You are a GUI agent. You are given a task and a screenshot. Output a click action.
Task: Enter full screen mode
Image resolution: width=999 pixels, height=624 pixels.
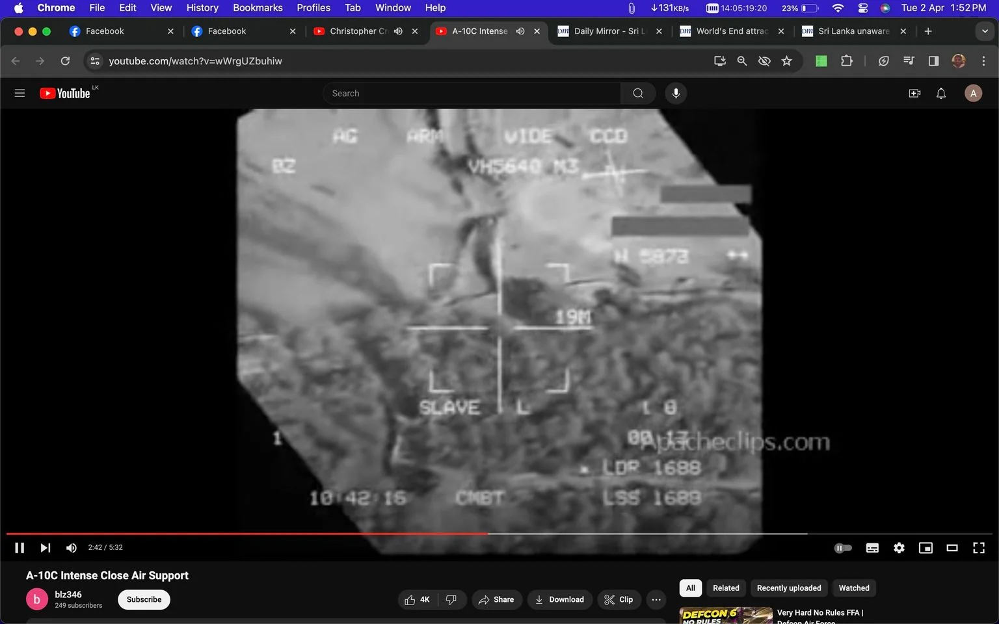(978, 548)
